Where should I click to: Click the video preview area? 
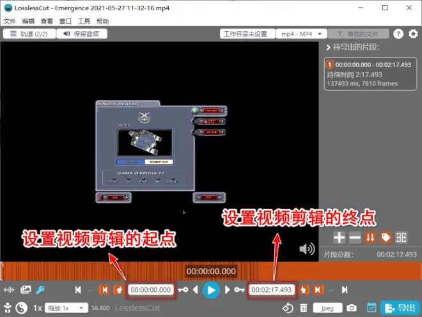pyautogui.click(x=159, y=151)
